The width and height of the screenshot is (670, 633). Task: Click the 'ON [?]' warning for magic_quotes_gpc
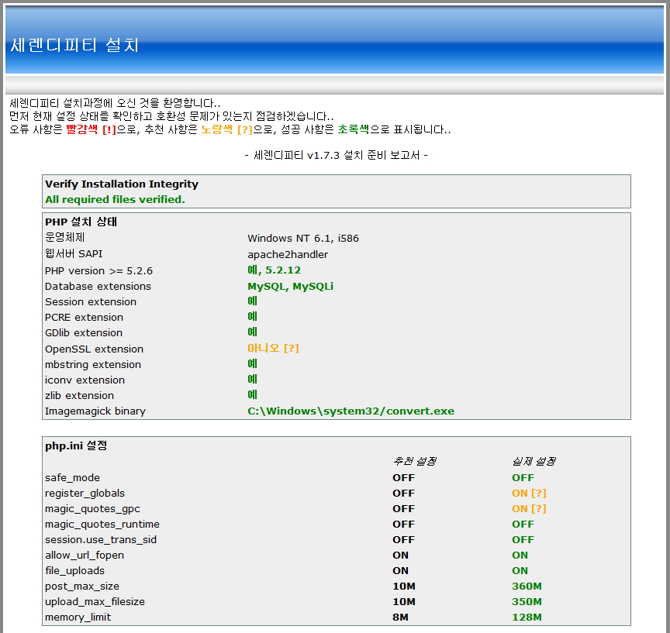click(x=529, y=509)
